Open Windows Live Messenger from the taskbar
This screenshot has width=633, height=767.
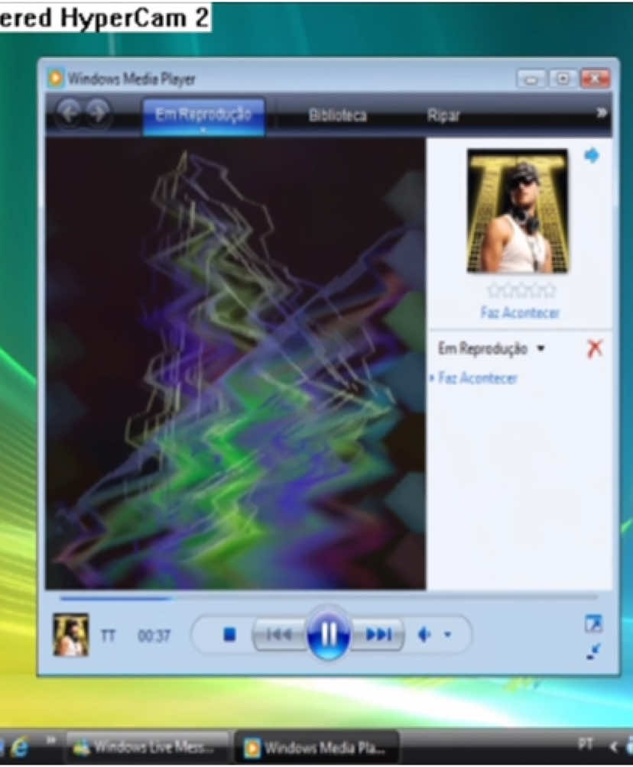[148, 747]
